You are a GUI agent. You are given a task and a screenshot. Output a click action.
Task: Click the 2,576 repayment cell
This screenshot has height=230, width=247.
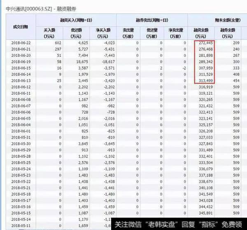(x=83, y=163)
